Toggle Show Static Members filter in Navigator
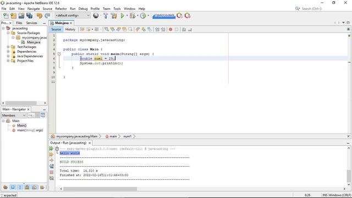The image size is (352, 198). (20, 187)
